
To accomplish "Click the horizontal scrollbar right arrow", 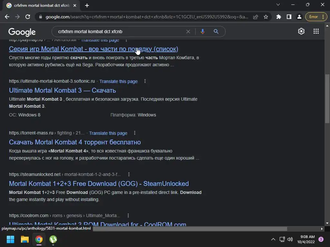I will tap(322, 229).
